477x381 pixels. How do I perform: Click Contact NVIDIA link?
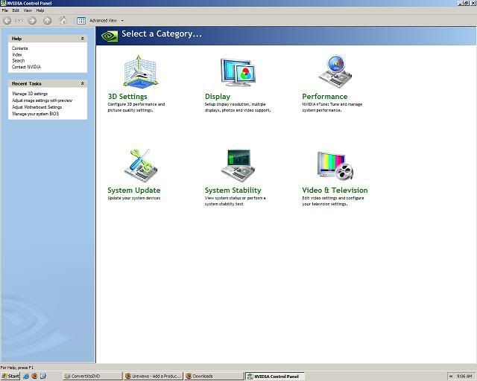[26, 67]
